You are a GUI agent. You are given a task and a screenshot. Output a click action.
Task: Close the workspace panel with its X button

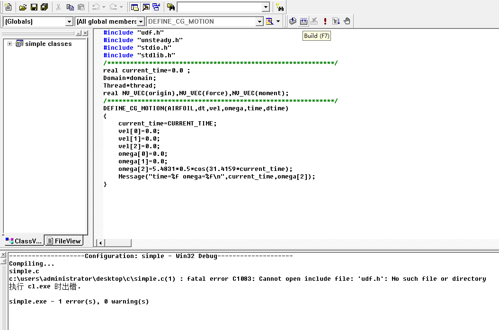[85, 33]
